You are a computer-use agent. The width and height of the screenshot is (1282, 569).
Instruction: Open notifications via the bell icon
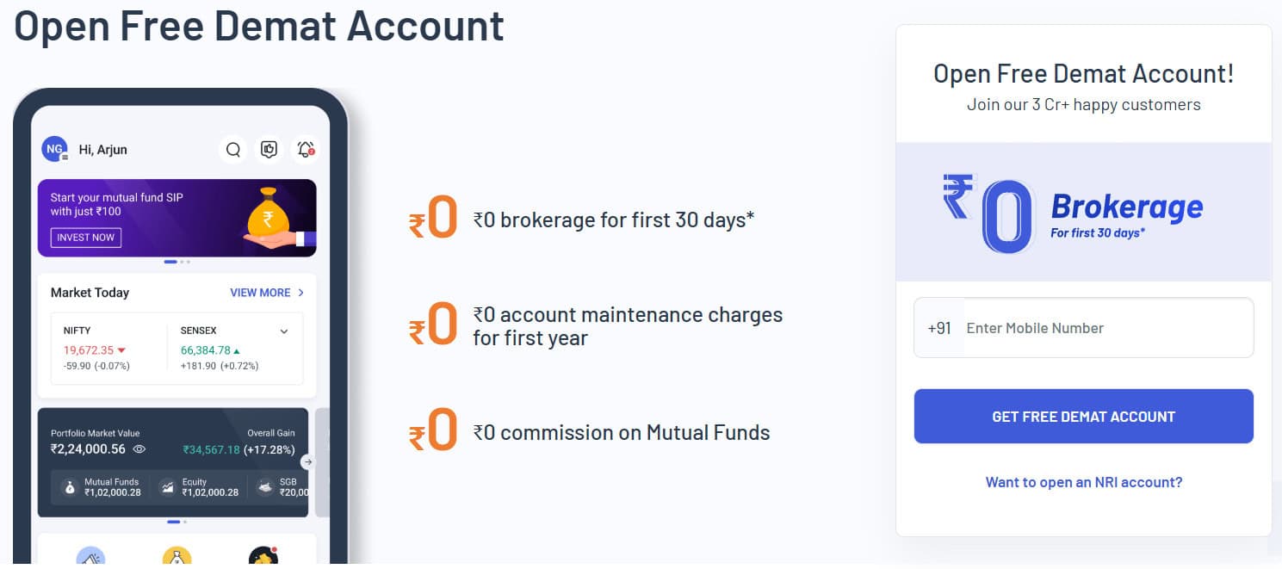[x=303, y=151]
